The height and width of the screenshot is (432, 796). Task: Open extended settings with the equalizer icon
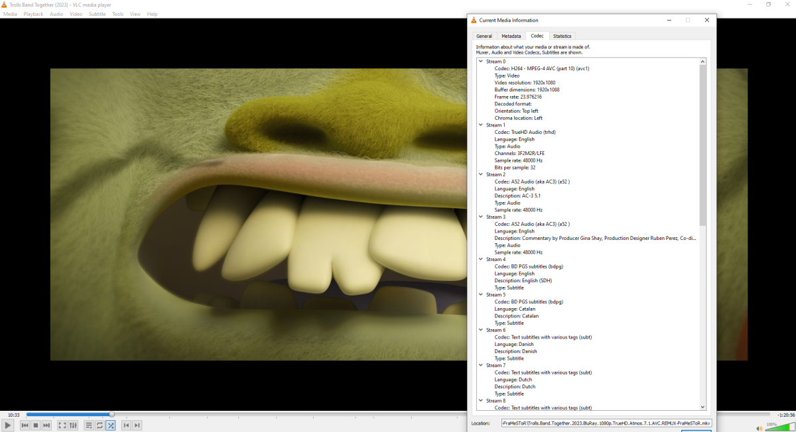(73, 425)
